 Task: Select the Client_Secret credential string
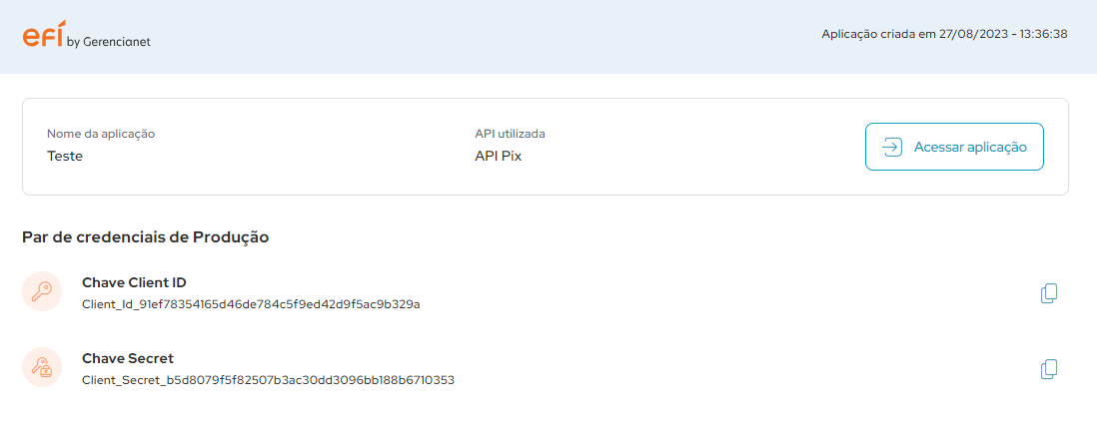point(268,380)
